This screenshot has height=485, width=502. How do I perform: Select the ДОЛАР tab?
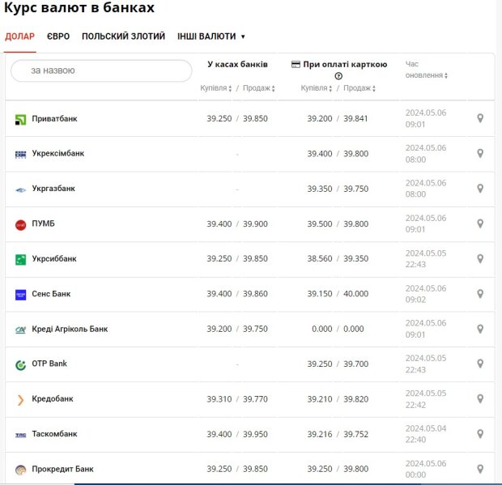click(x=20, y=36)
